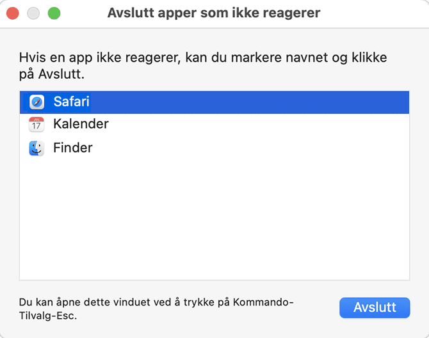Click the Kalender app icon showing 17
The height and width of the screenshot is (338, 429).
(36, 125)
